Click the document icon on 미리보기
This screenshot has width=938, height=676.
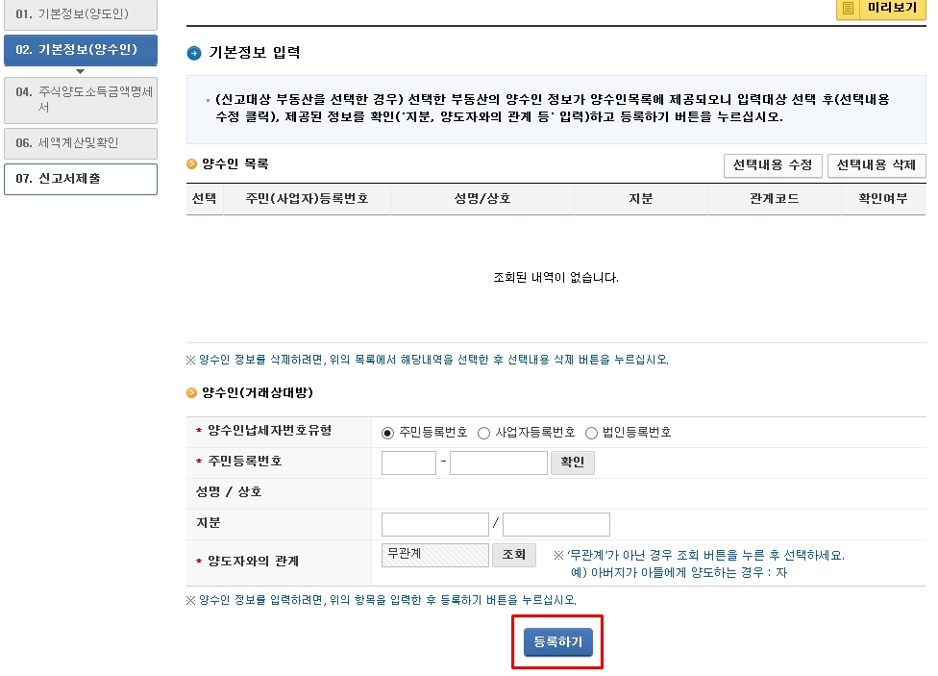848,9
